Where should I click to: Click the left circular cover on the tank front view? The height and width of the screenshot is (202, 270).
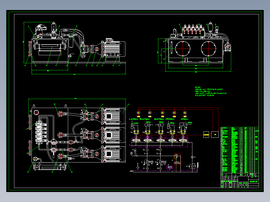pyautogui.click(x=183, y=48)
